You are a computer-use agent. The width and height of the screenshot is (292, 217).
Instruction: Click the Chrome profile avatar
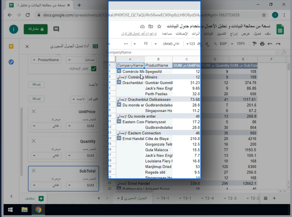[x=275, y=15]
